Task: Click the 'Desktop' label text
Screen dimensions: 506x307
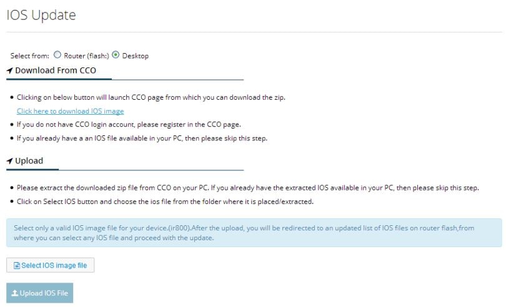Action: coord(135,56)
